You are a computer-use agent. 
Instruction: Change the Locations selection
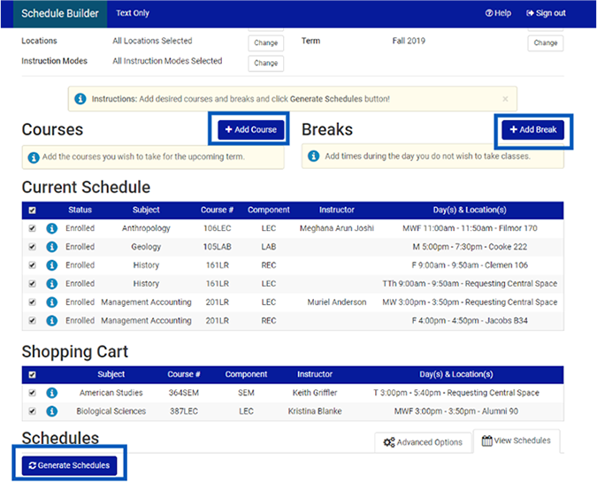point(265,43)
